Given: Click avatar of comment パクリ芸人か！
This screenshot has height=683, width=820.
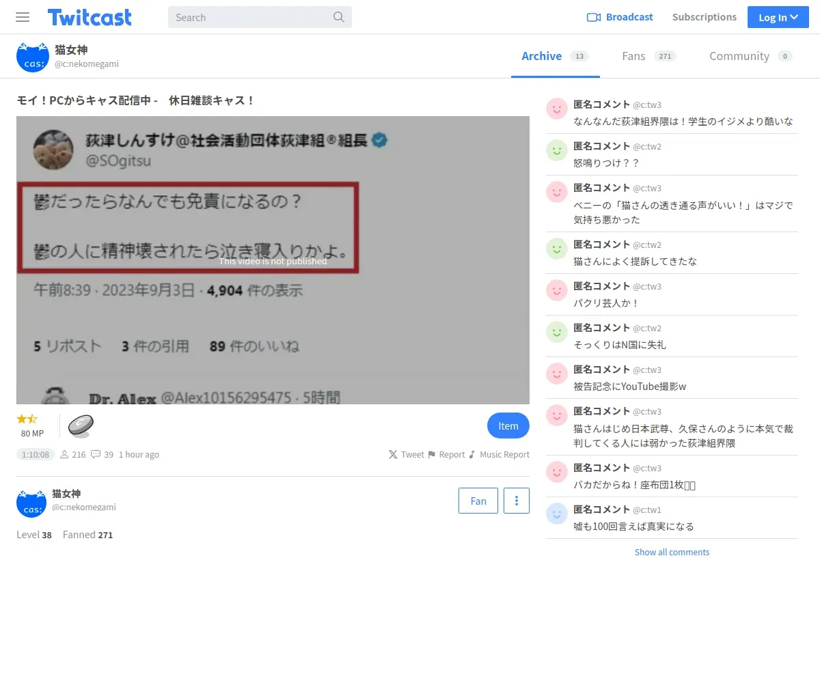Looking at the screenshot, I should coord(557,290).
